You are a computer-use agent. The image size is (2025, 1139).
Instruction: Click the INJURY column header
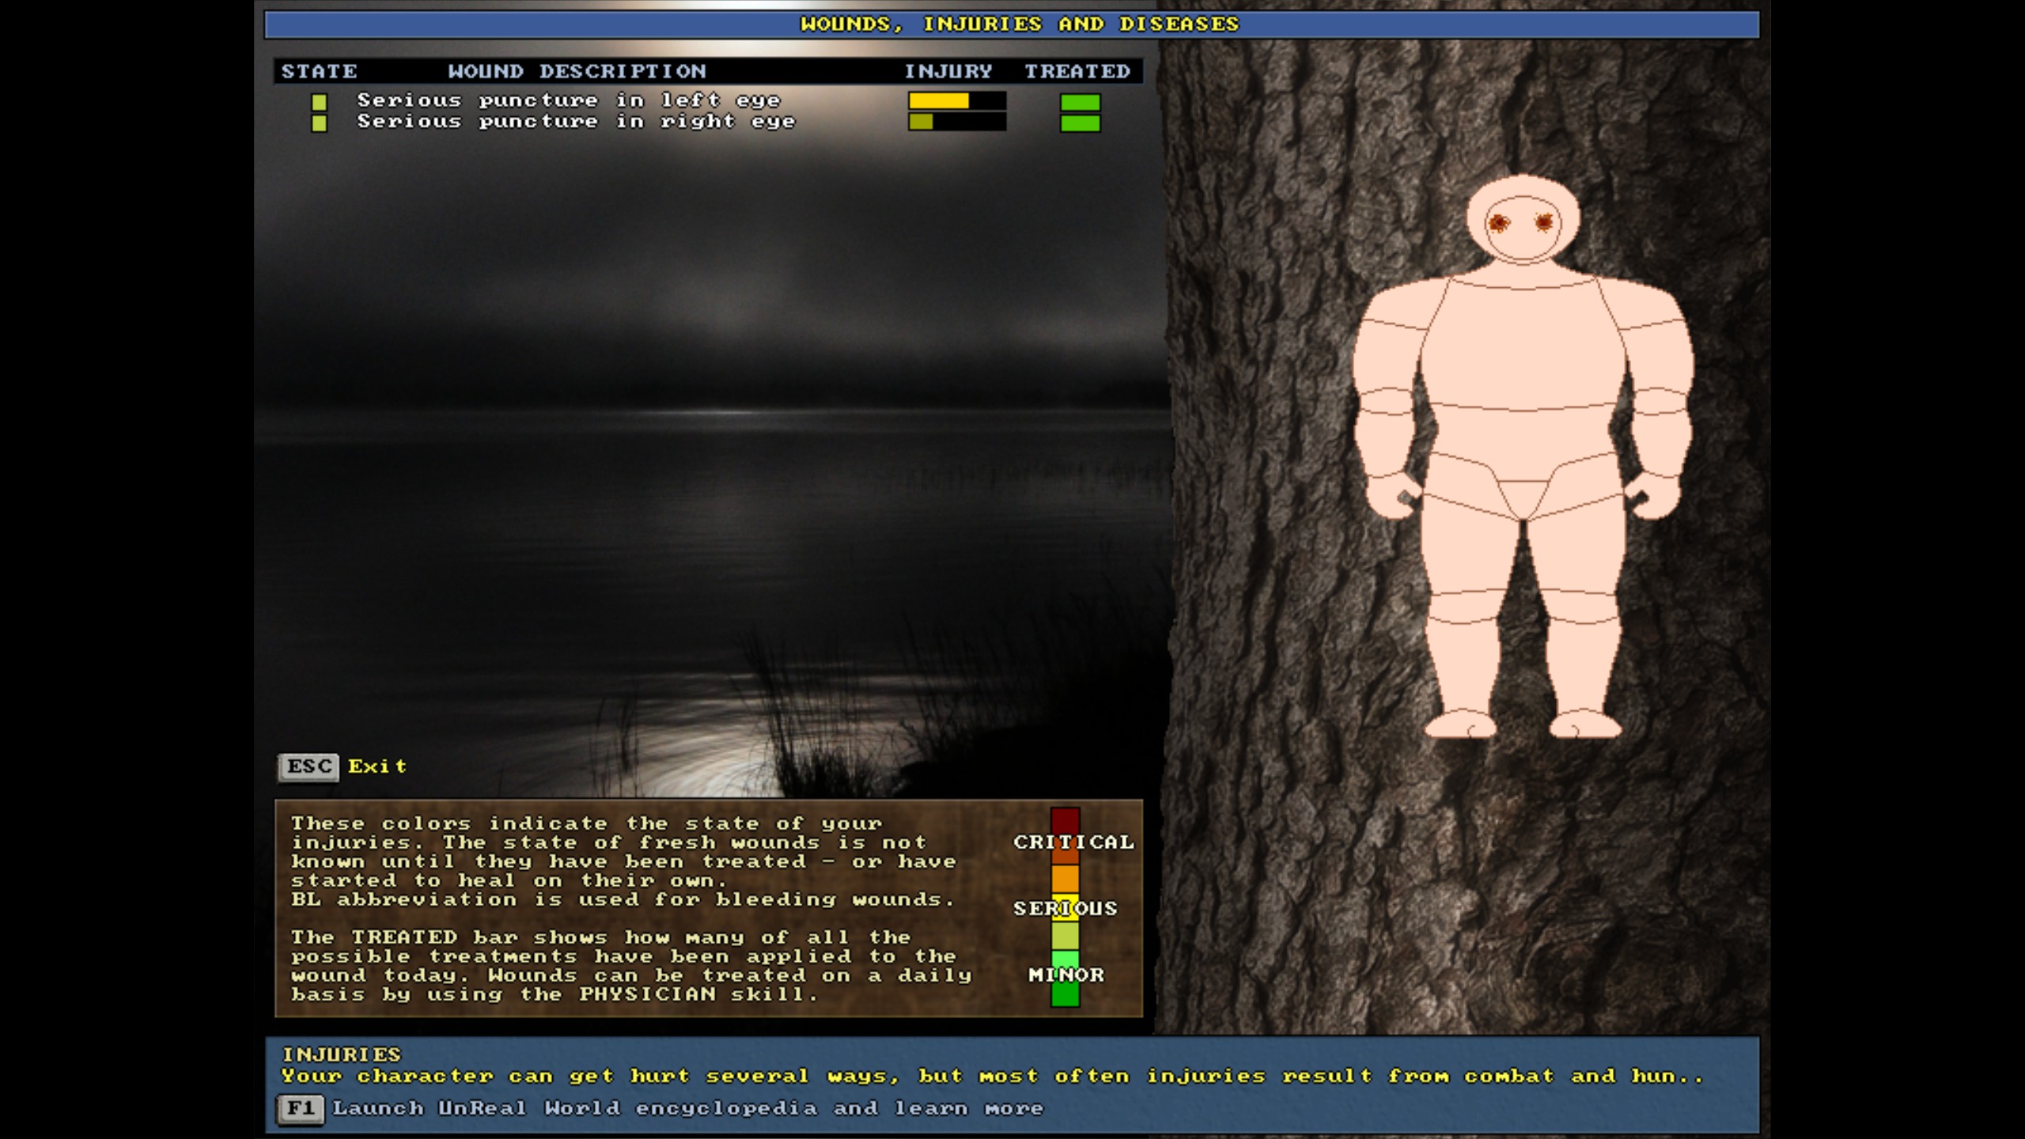tap(948, 71)
